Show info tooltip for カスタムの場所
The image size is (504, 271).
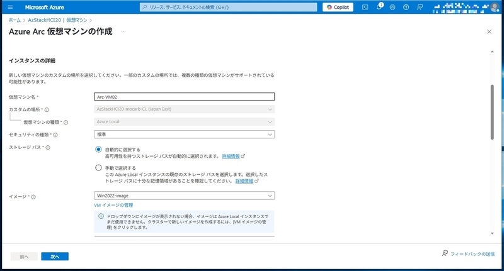(47, 109)
